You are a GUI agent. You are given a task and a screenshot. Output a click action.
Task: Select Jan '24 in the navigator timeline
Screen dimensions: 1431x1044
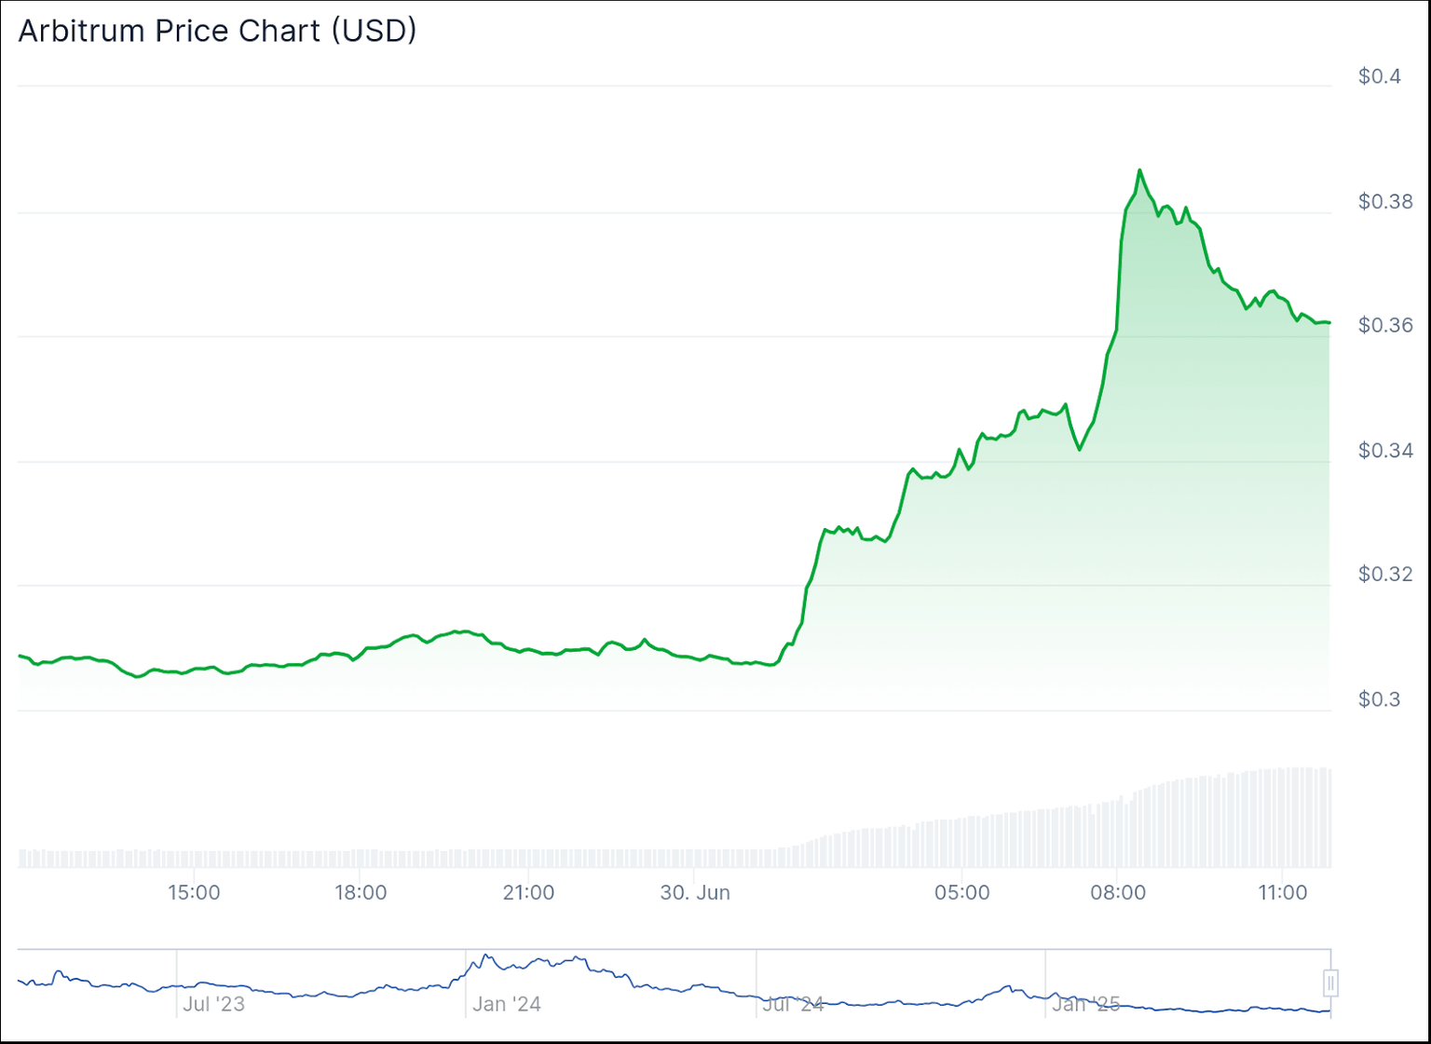click(x=506, y=1004)
